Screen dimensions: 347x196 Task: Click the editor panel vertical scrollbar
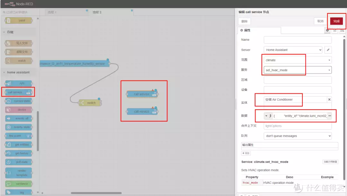tap(344, 109)
